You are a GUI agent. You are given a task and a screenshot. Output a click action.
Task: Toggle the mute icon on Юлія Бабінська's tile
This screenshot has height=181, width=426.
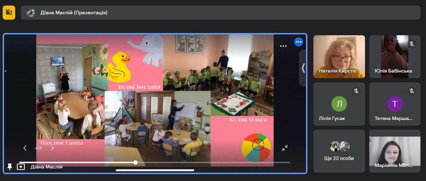[411, 44]
